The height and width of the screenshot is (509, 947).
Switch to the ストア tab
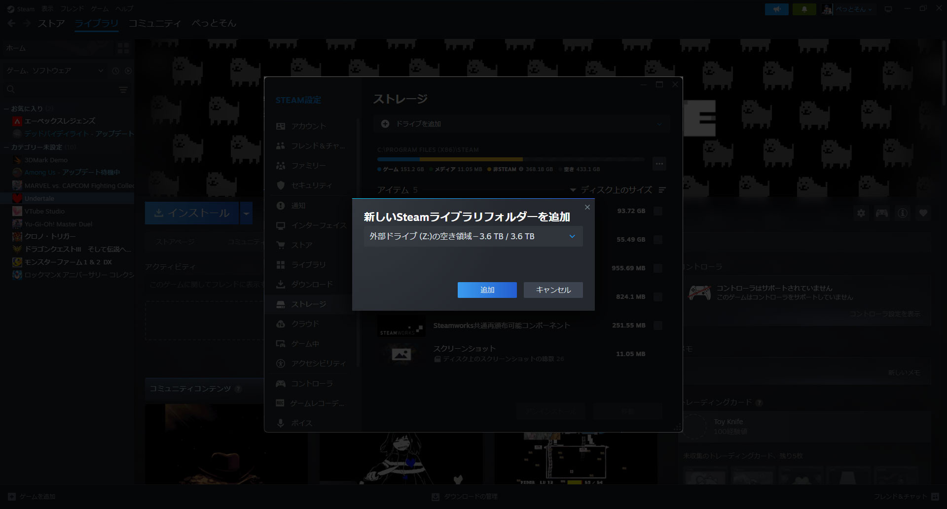(x=51, y=23)
